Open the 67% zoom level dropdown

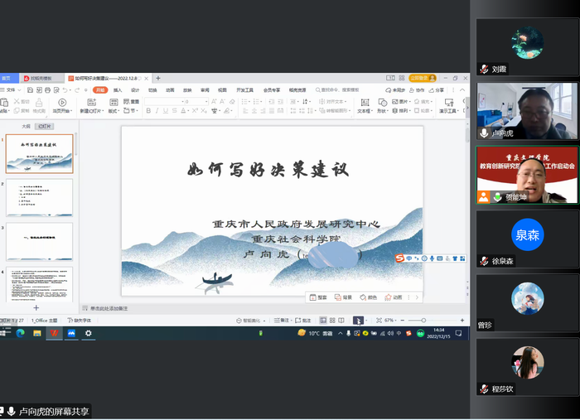click(390, 320)
